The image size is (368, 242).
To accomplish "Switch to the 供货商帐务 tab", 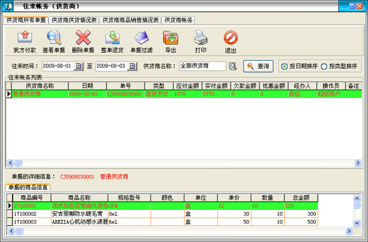I will pos(179,20).
